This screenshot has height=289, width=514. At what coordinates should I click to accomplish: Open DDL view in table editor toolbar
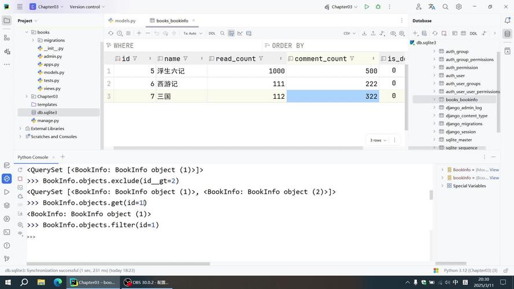point(212,34)
